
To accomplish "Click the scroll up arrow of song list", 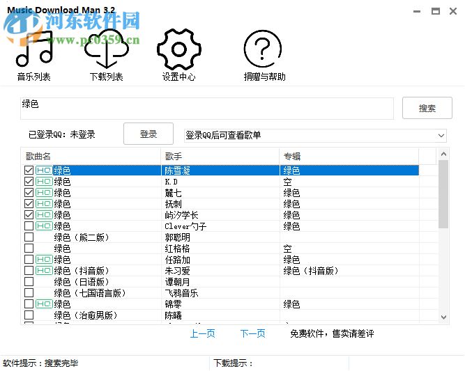I will (443, 154).
